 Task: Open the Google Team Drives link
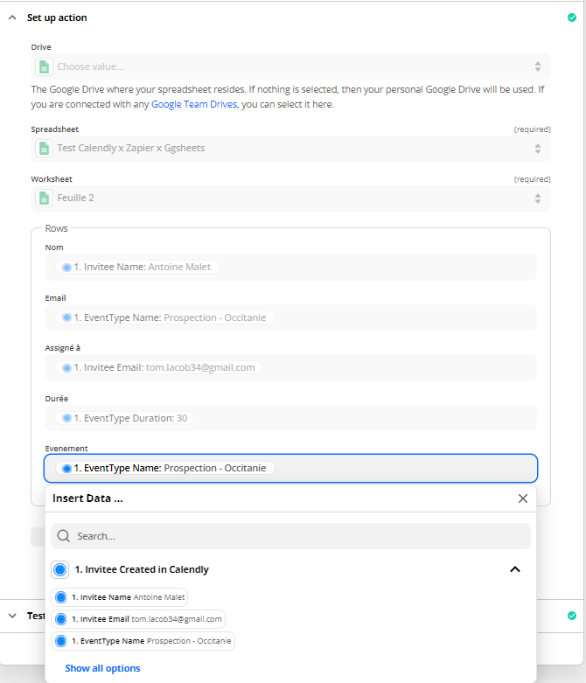194,104
